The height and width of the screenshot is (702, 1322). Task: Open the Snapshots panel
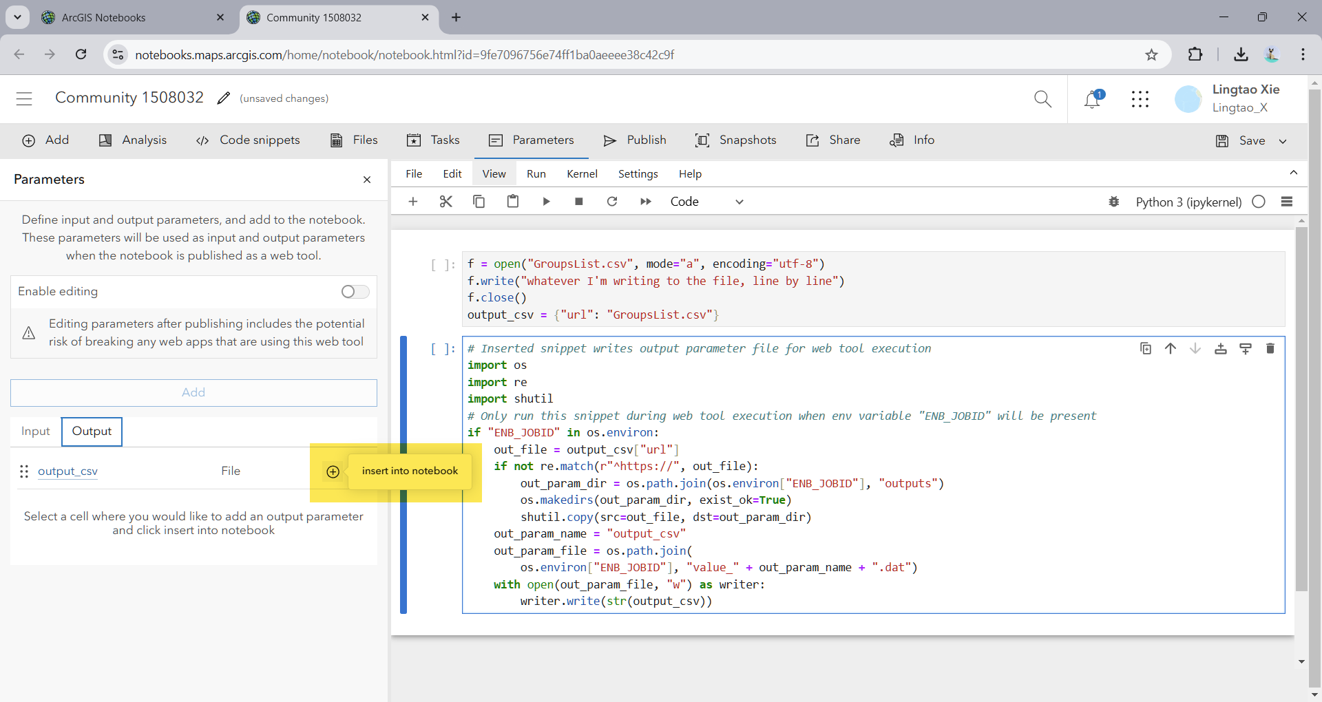[x=736, y=140]
